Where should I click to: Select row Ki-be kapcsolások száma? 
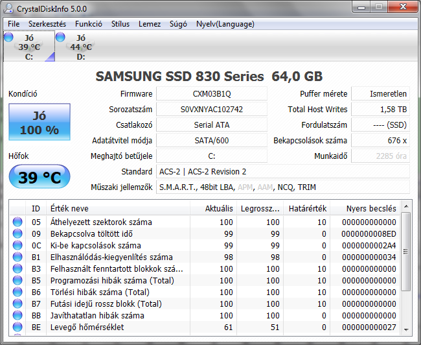[x=205, y=245]
